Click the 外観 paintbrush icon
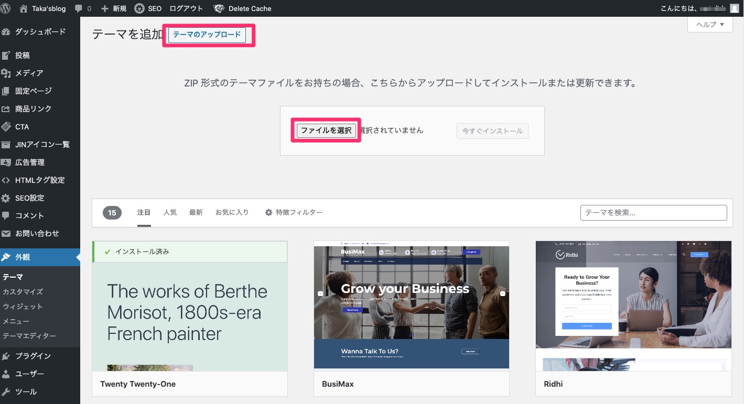Viewport: 744px width, 404px height. (x=6, y=257)
